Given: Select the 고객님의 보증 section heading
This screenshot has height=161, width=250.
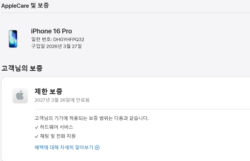Looking at the screenshot, I should (22, 68).
